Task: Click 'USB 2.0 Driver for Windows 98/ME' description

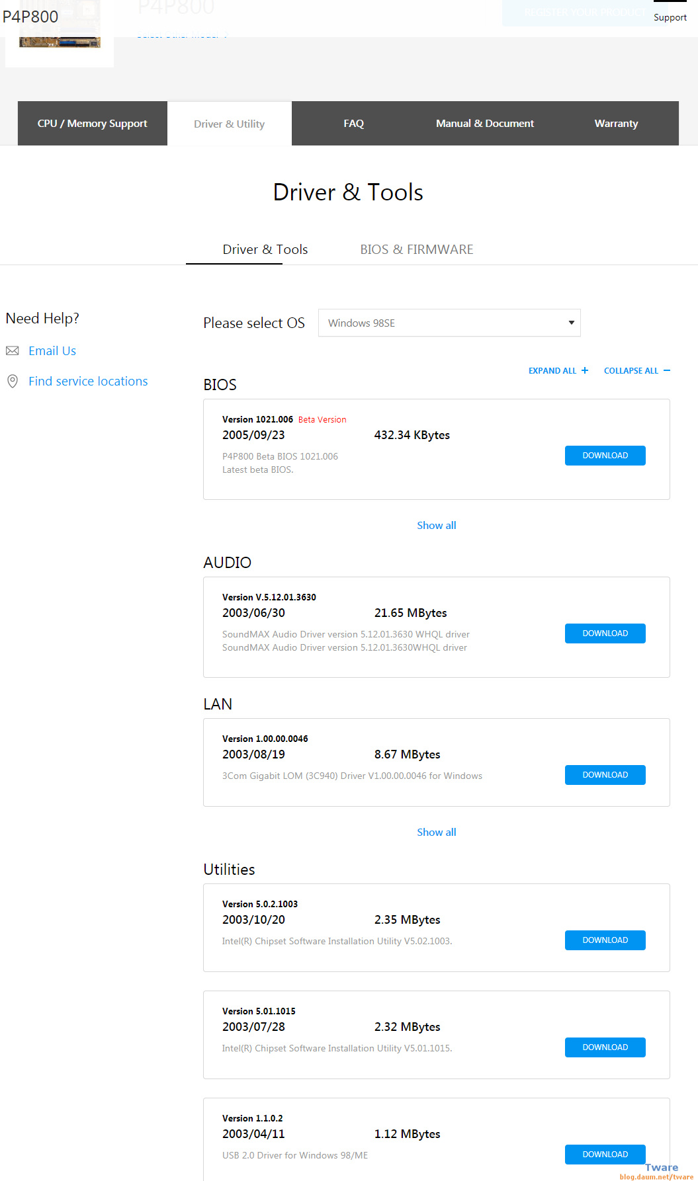Action: (x=295, y=1155)
